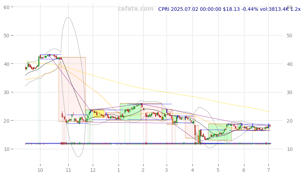Click the right y-axis label 50
The width and height of the screenshot is (304, 176).
tap(289, 36)
